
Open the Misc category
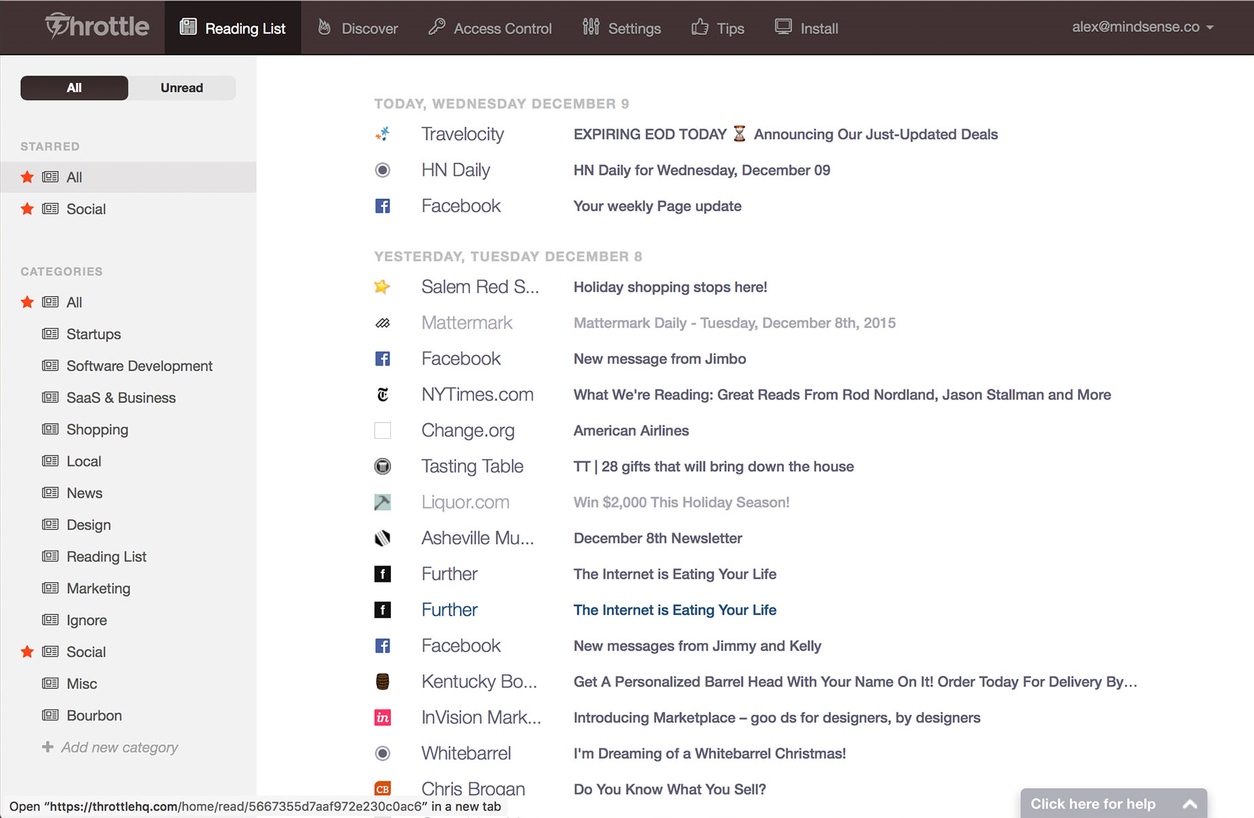click(82, 683)
